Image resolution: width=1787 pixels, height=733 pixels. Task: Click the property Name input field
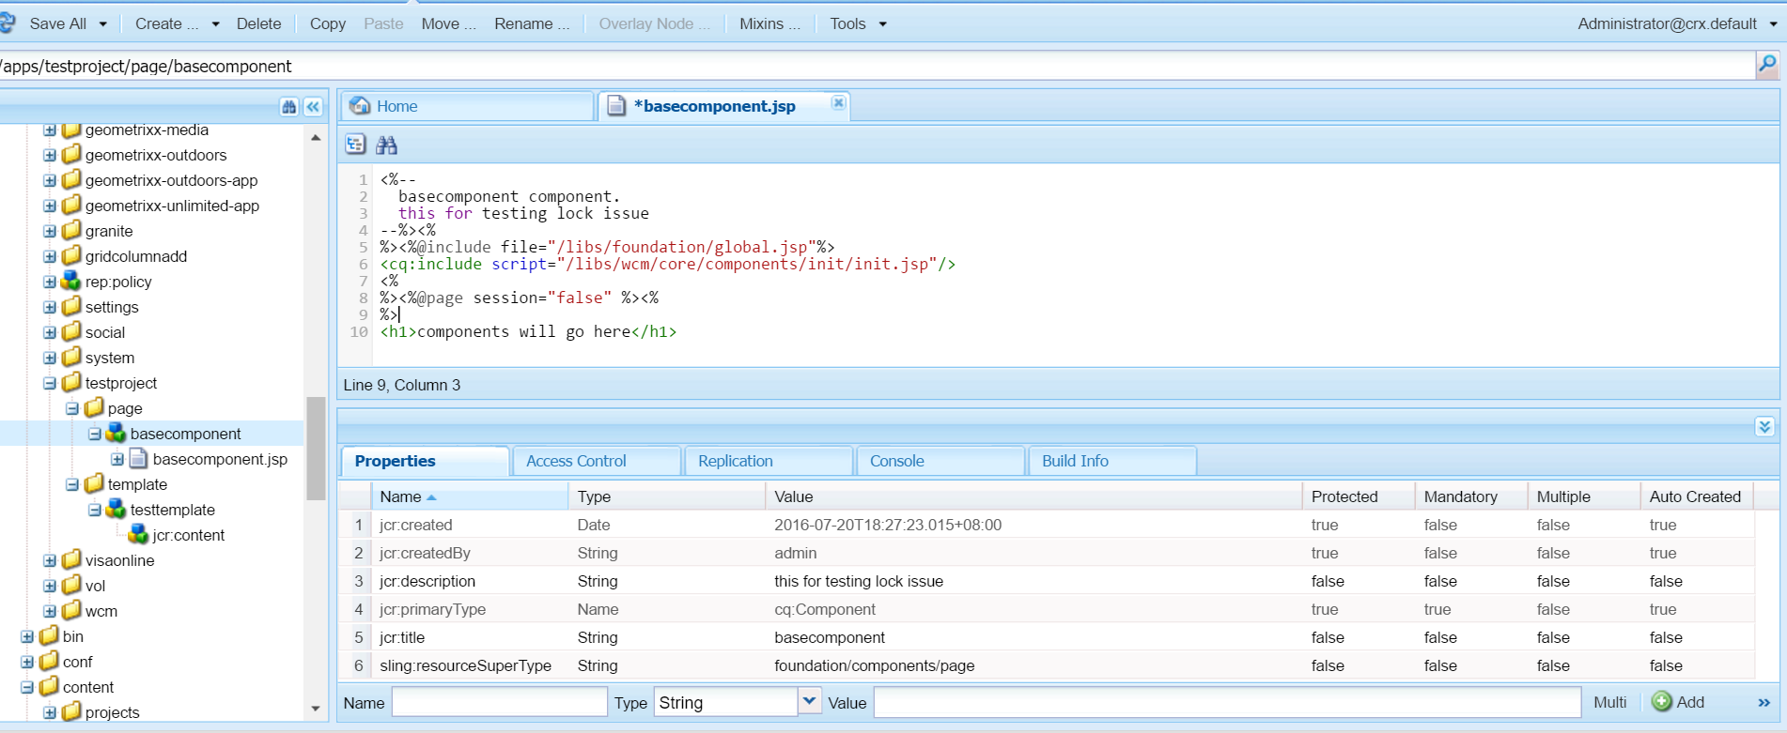[x=499, y=702]
